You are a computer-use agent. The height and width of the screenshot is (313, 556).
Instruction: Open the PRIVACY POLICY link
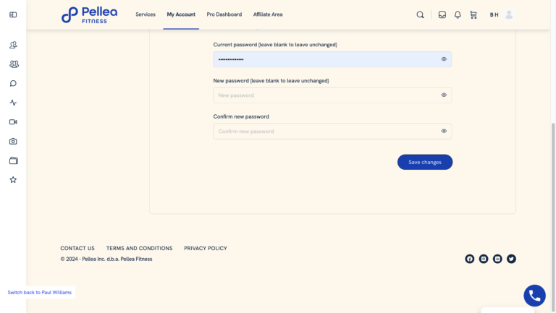click(x=206, y=248)
